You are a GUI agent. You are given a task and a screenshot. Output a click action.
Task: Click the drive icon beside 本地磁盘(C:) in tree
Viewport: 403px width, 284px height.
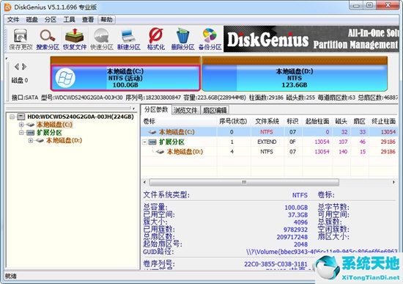coord(30,125)
